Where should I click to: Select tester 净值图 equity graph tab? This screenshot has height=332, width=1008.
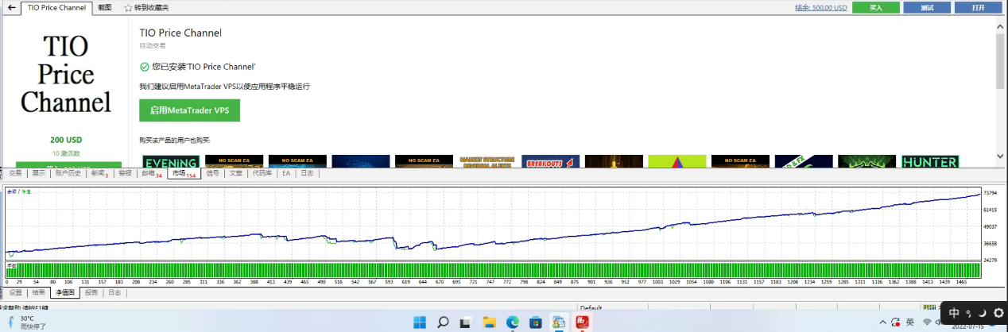[x=65, y=292]
